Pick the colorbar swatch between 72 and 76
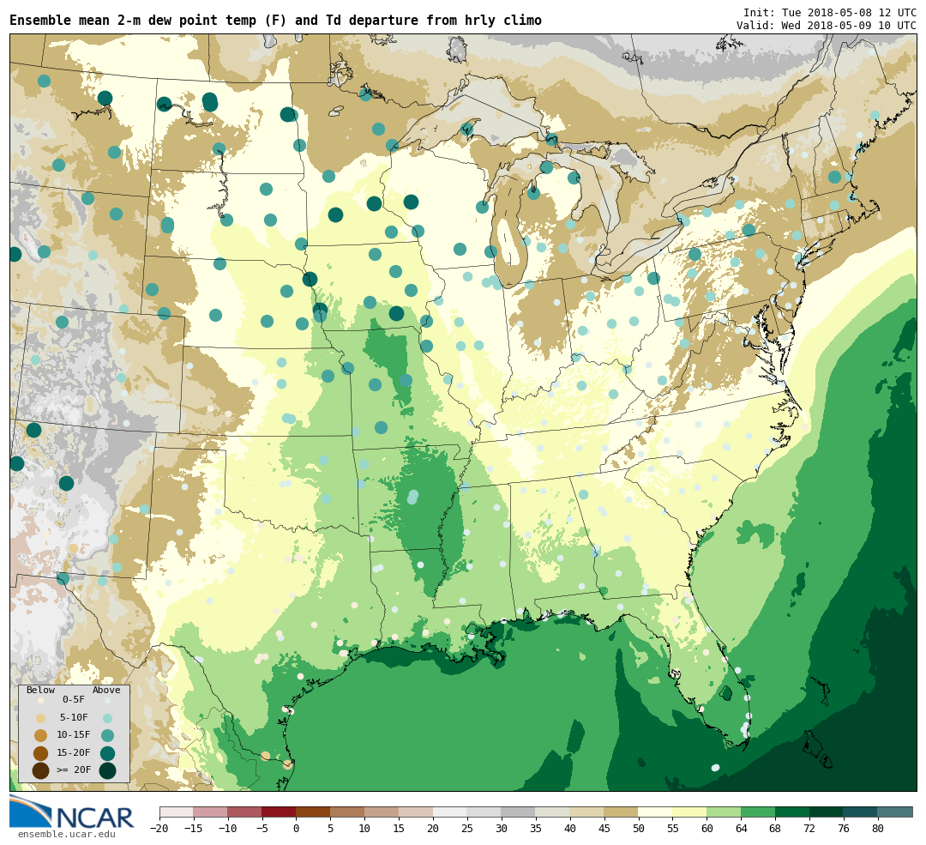 (x=827, y=812)
